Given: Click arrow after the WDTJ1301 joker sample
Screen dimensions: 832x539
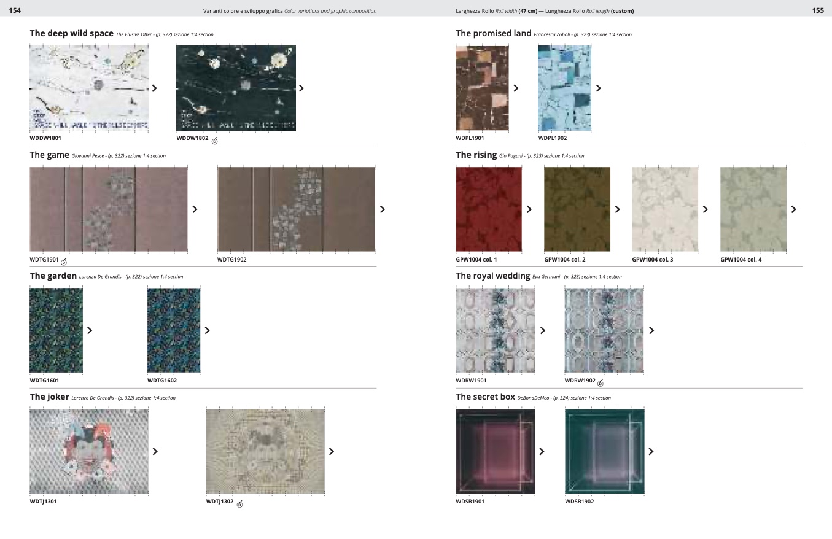Looking at the screenshot, I should click(x=155, y=452).
